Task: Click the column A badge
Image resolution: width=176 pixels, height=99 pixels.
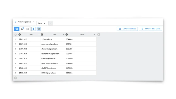Action: pyautogui.click(x=20, y=35)
